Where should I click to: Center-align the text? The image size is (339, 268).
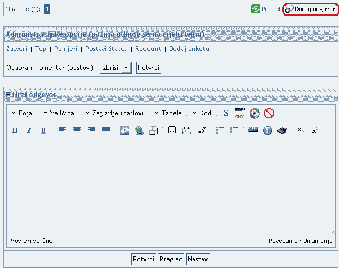[x=77, y=130]
